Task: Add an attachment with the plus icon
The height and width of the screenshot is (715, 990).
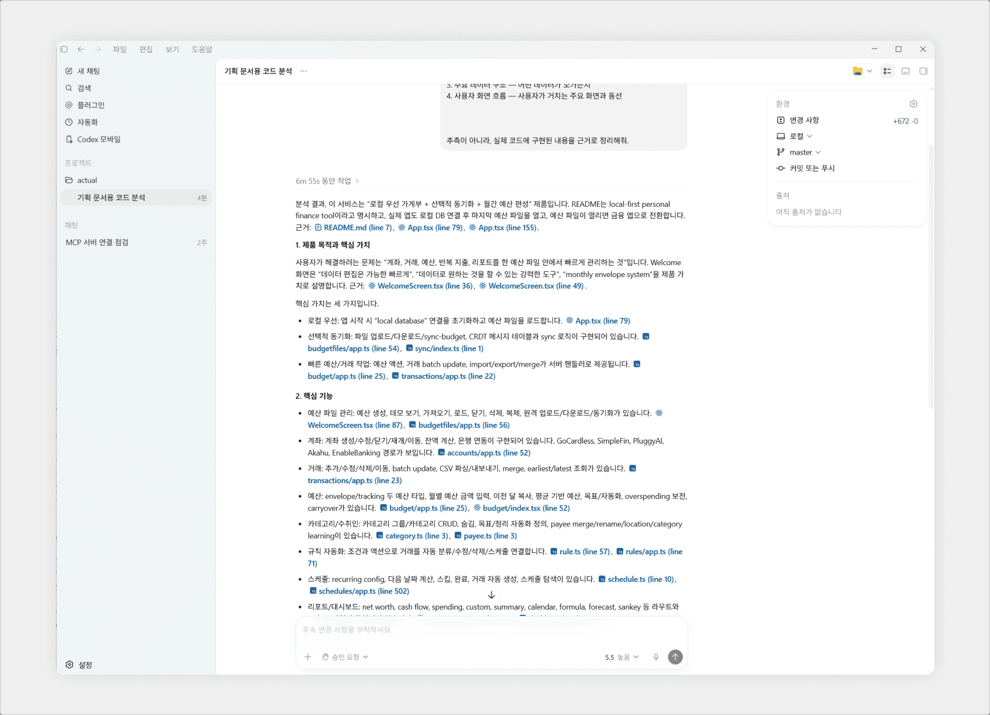Action: pos(308,657)
